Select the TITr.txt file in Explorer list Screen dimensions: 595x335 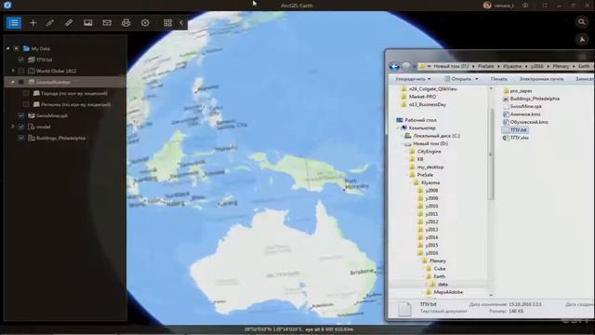(x=519, y=130)
